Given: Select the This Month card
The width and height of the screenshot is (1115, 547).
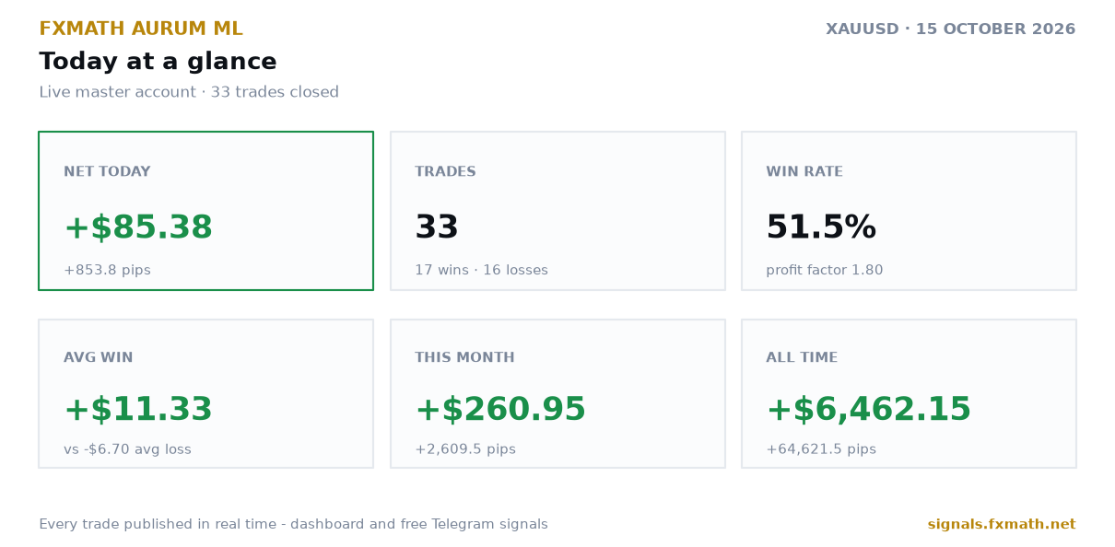Looking at the screenshot, I should [557, 394].
